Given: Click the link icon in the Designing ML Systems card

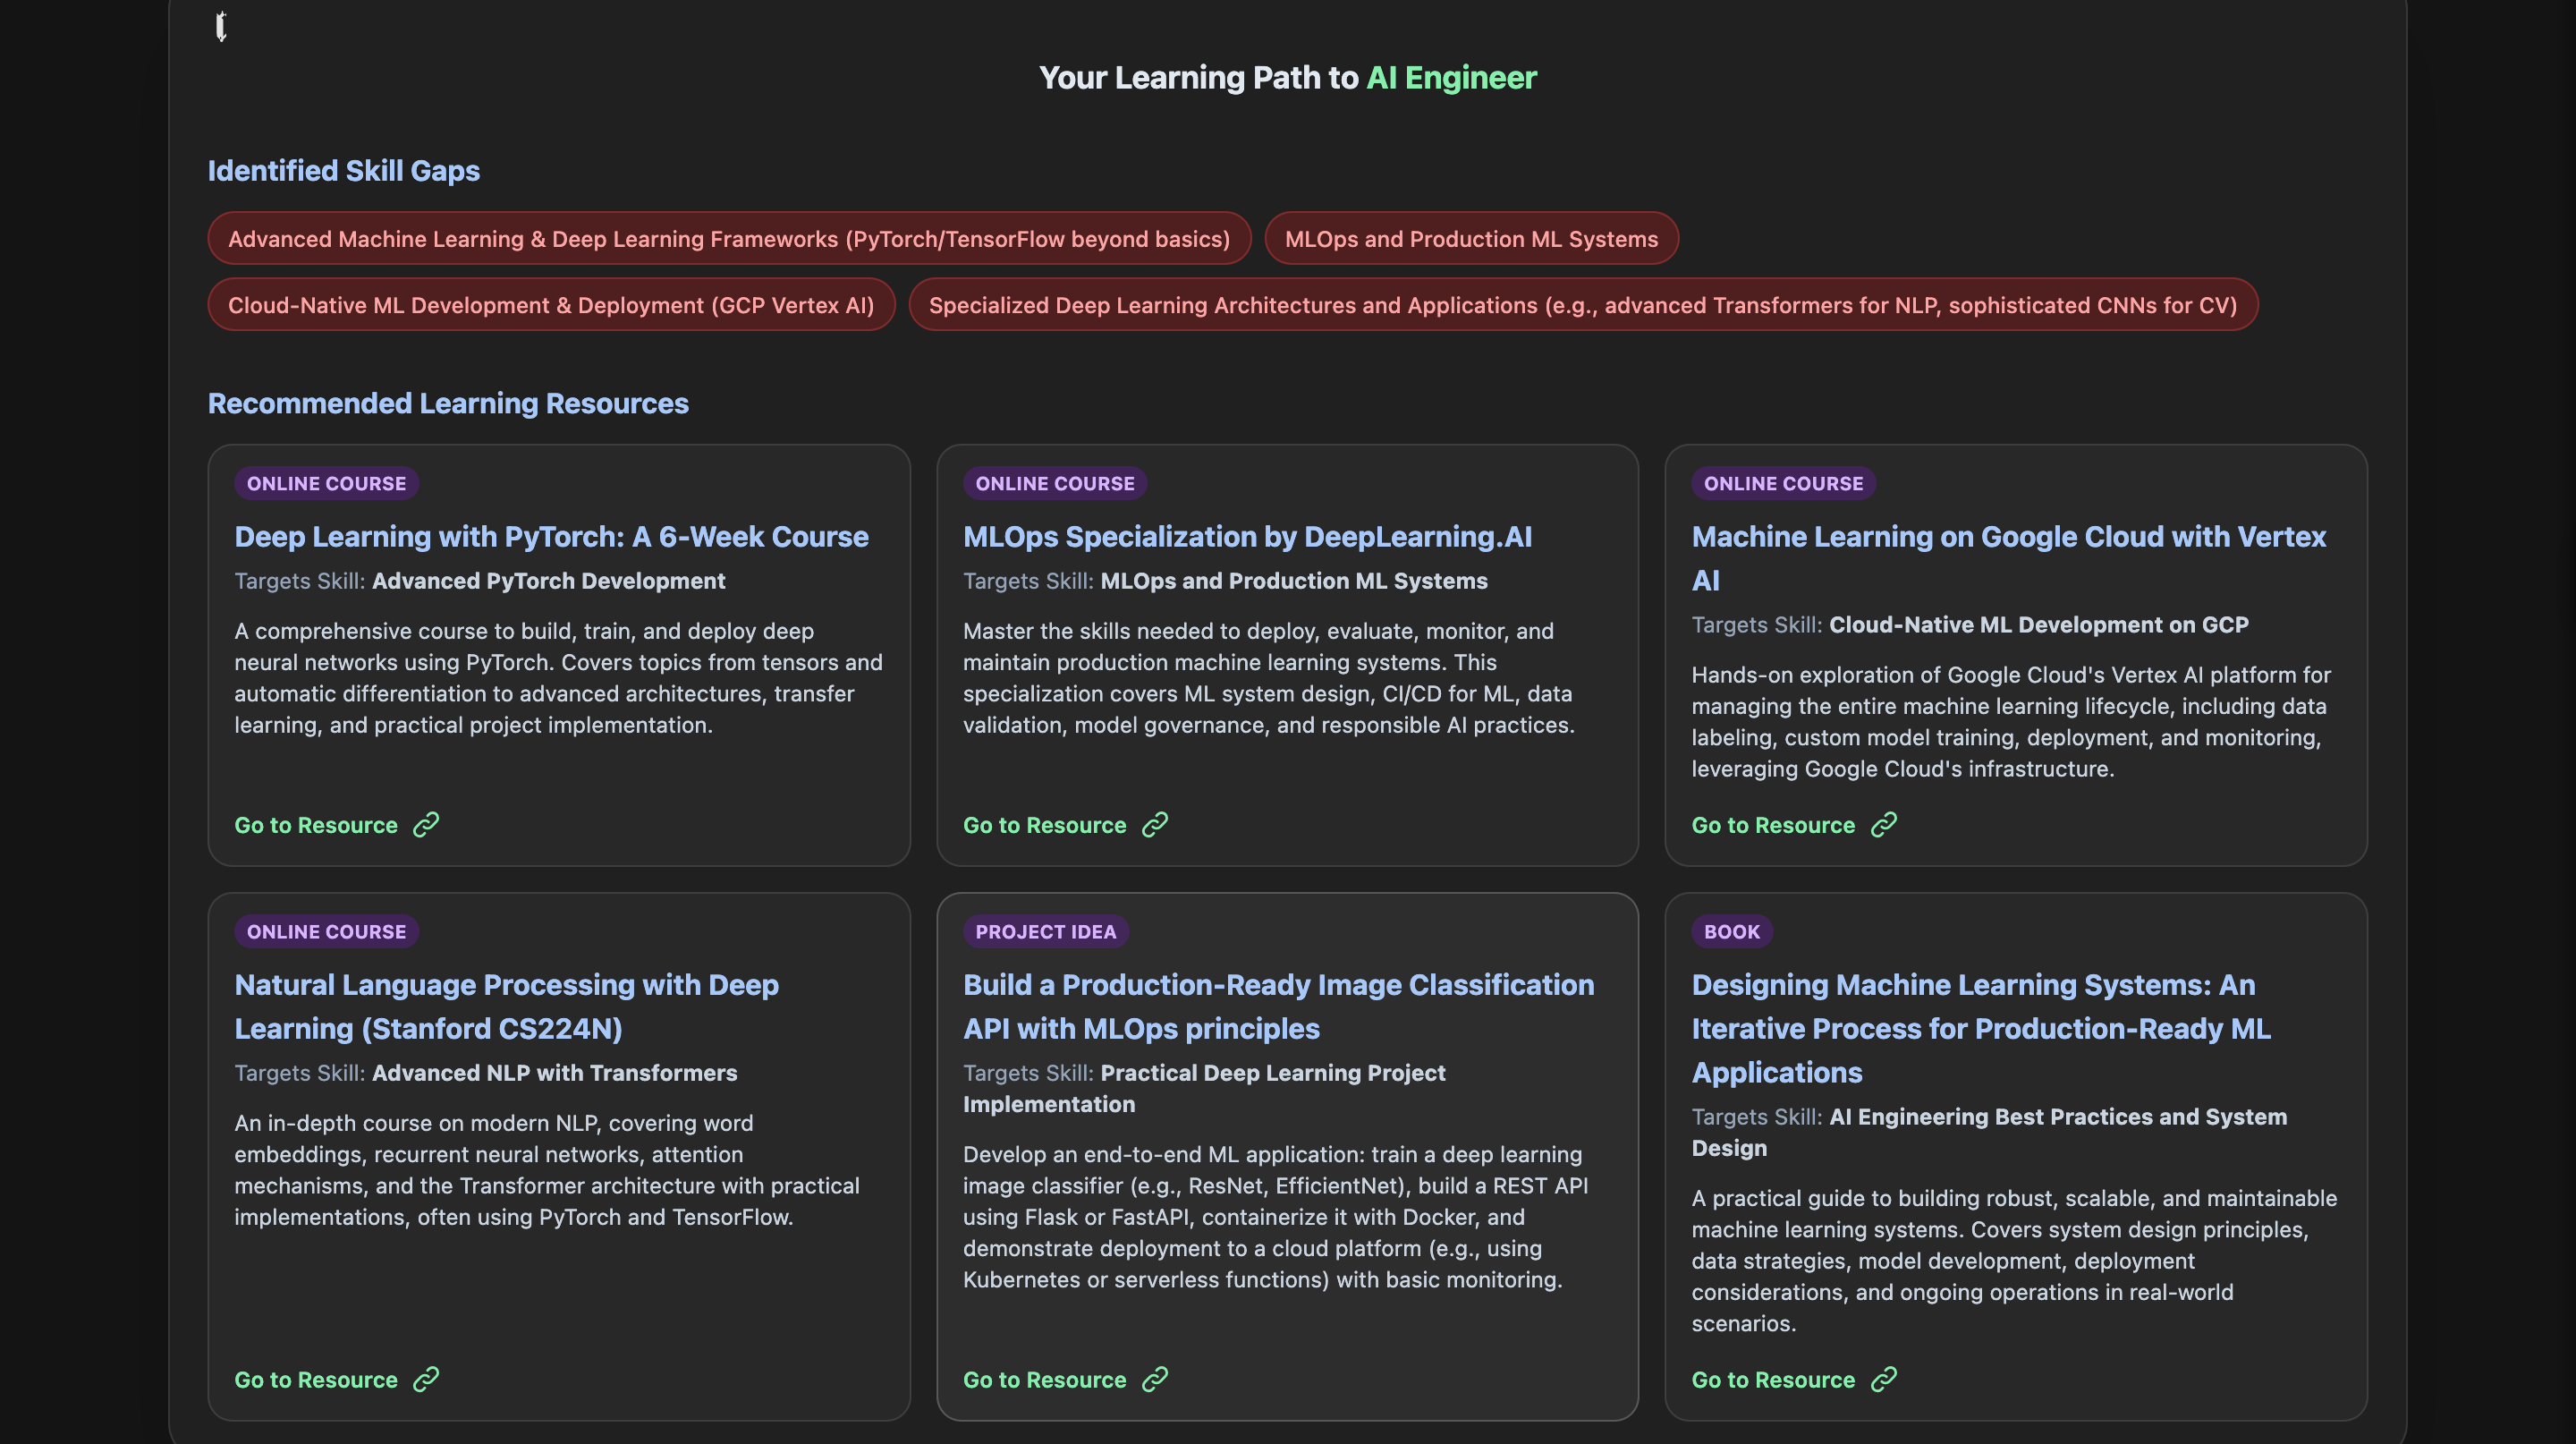Looking at the screenshot, I should tap(1884, 1379).
